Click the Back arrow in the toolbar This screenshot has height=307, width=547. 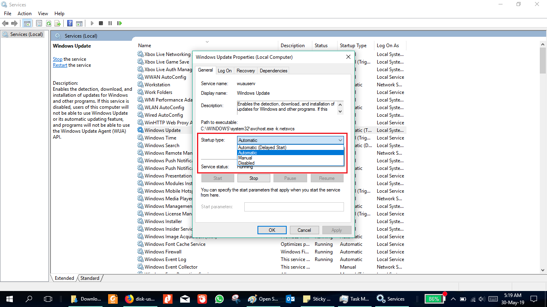[x=6, y=24]
